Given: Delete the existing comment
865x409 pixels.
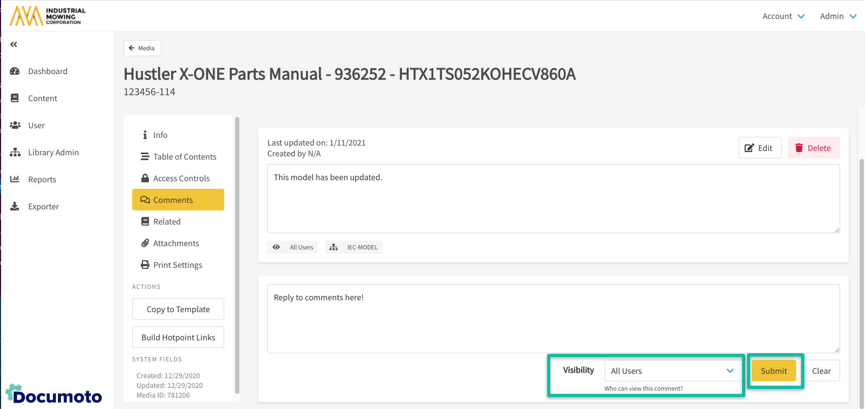Looking at the screenshot, I should [x=813, y=148].
